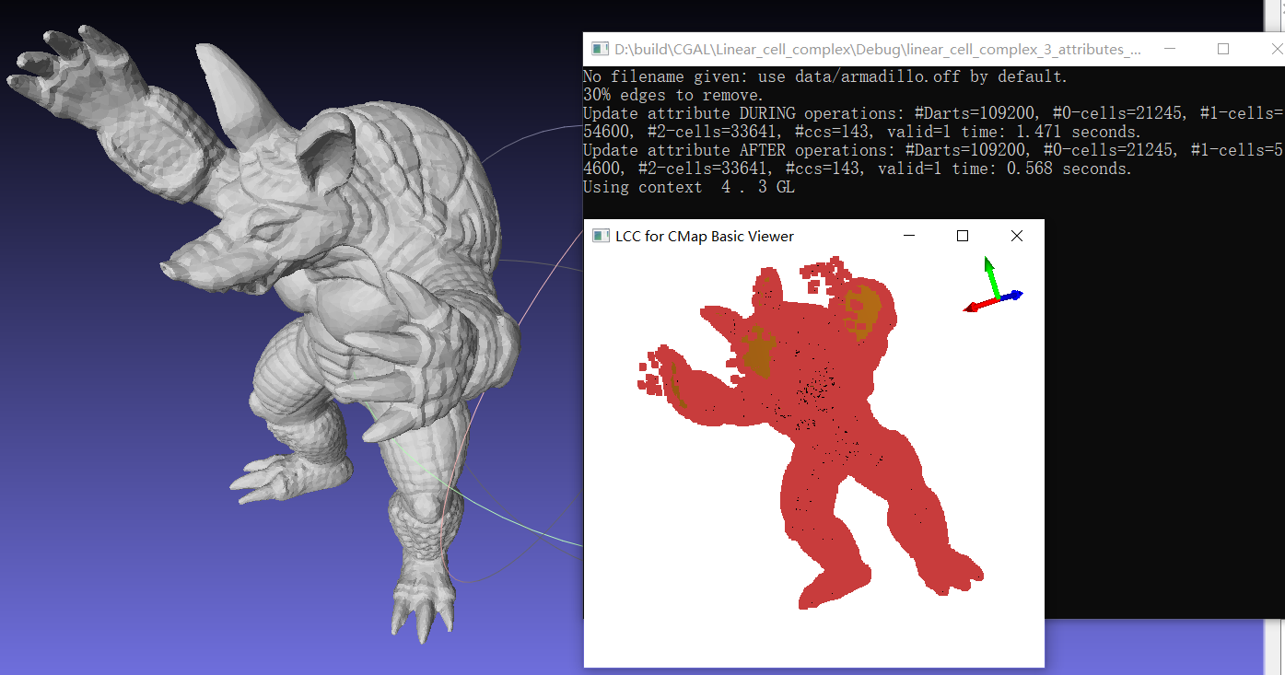Click the 'LCC for CMap Basic Viewer' title text
The width and height of the screenshot is (1285, 675).
pyautogui.click(x=705, y=237)
